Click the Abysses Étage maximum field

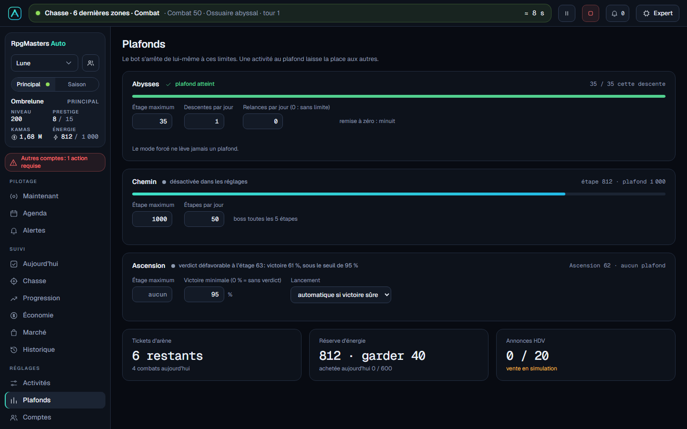[152, 121]
